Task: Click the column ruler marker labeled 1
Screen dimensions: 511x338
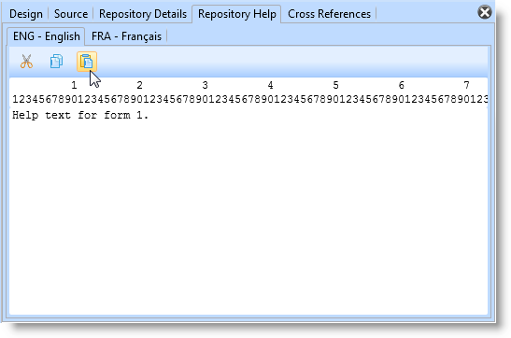Action: (x=74, y=85)
